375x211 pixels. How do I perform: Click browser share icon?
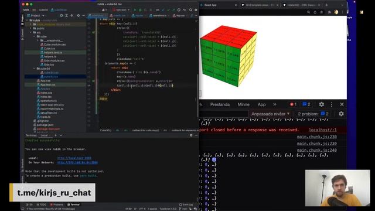point(315,12)
